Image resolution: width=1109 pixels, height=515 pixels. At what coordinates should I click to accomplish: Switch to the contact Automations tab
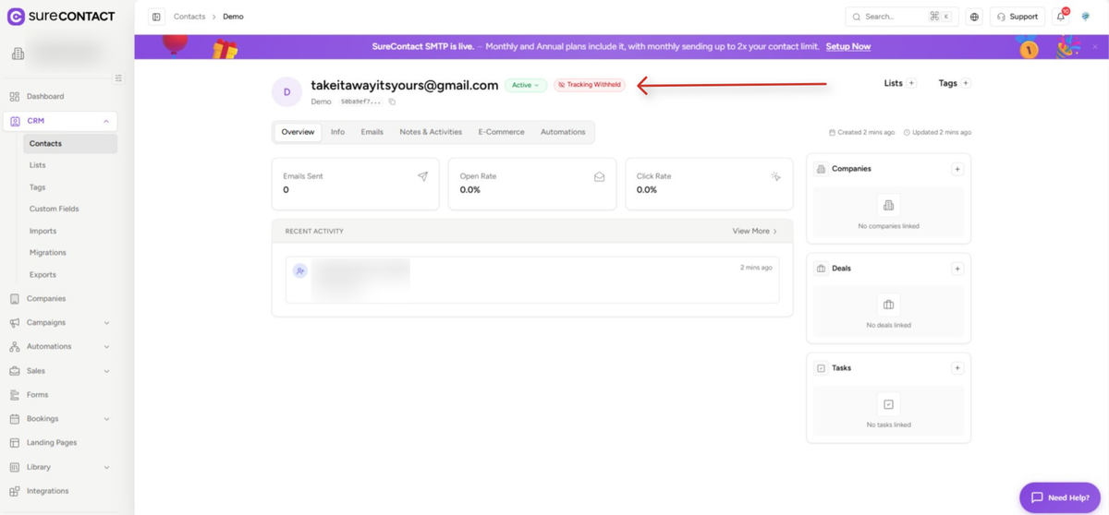point(563,132)
